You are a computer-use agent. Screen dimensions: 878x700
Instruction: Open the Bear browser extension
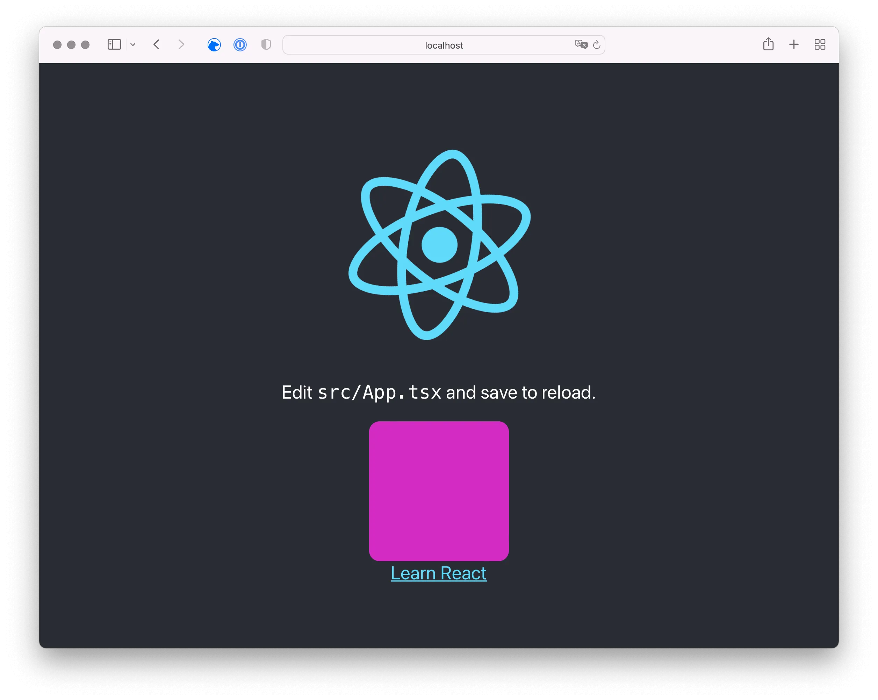point(214,45)
